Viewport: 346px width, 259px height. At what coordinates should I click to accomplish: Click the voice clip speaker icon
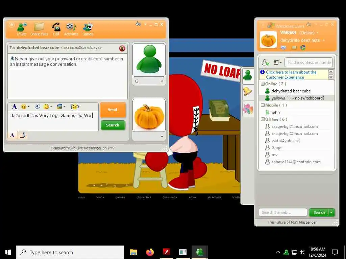tap(38, 107)
